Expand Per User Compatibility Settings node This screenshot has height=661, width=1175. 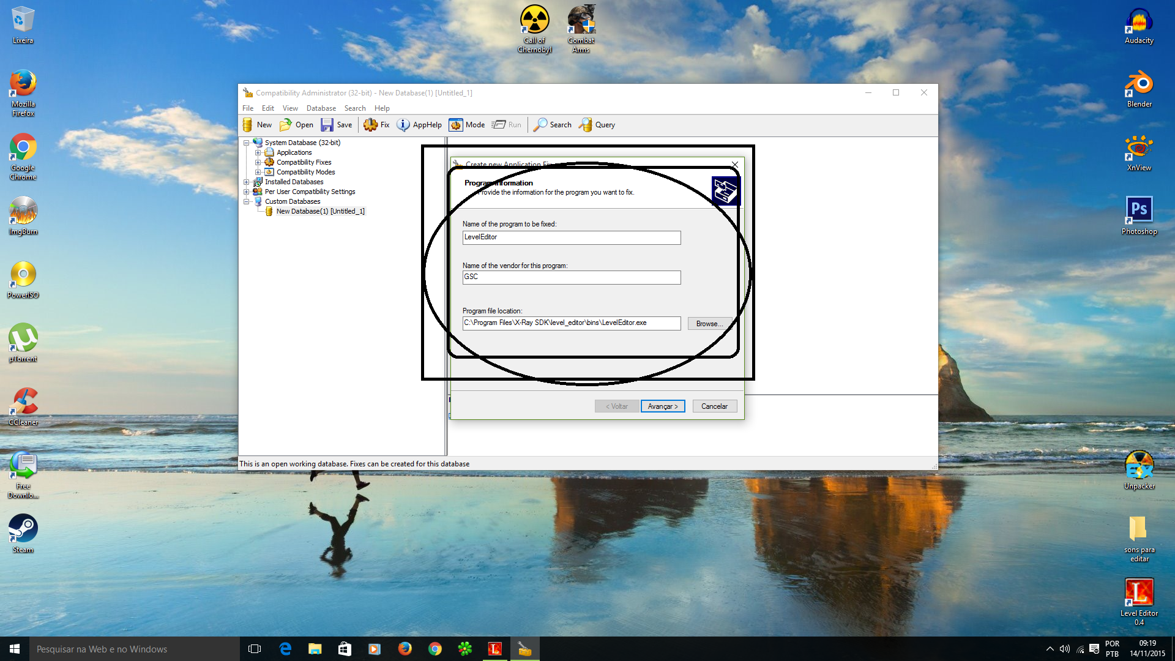247,192
